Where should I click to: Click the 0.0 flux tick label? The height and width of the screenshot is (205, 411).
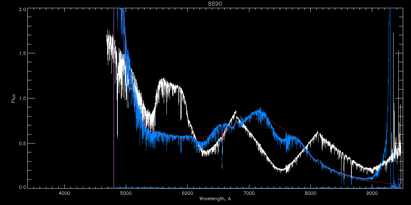22,187
